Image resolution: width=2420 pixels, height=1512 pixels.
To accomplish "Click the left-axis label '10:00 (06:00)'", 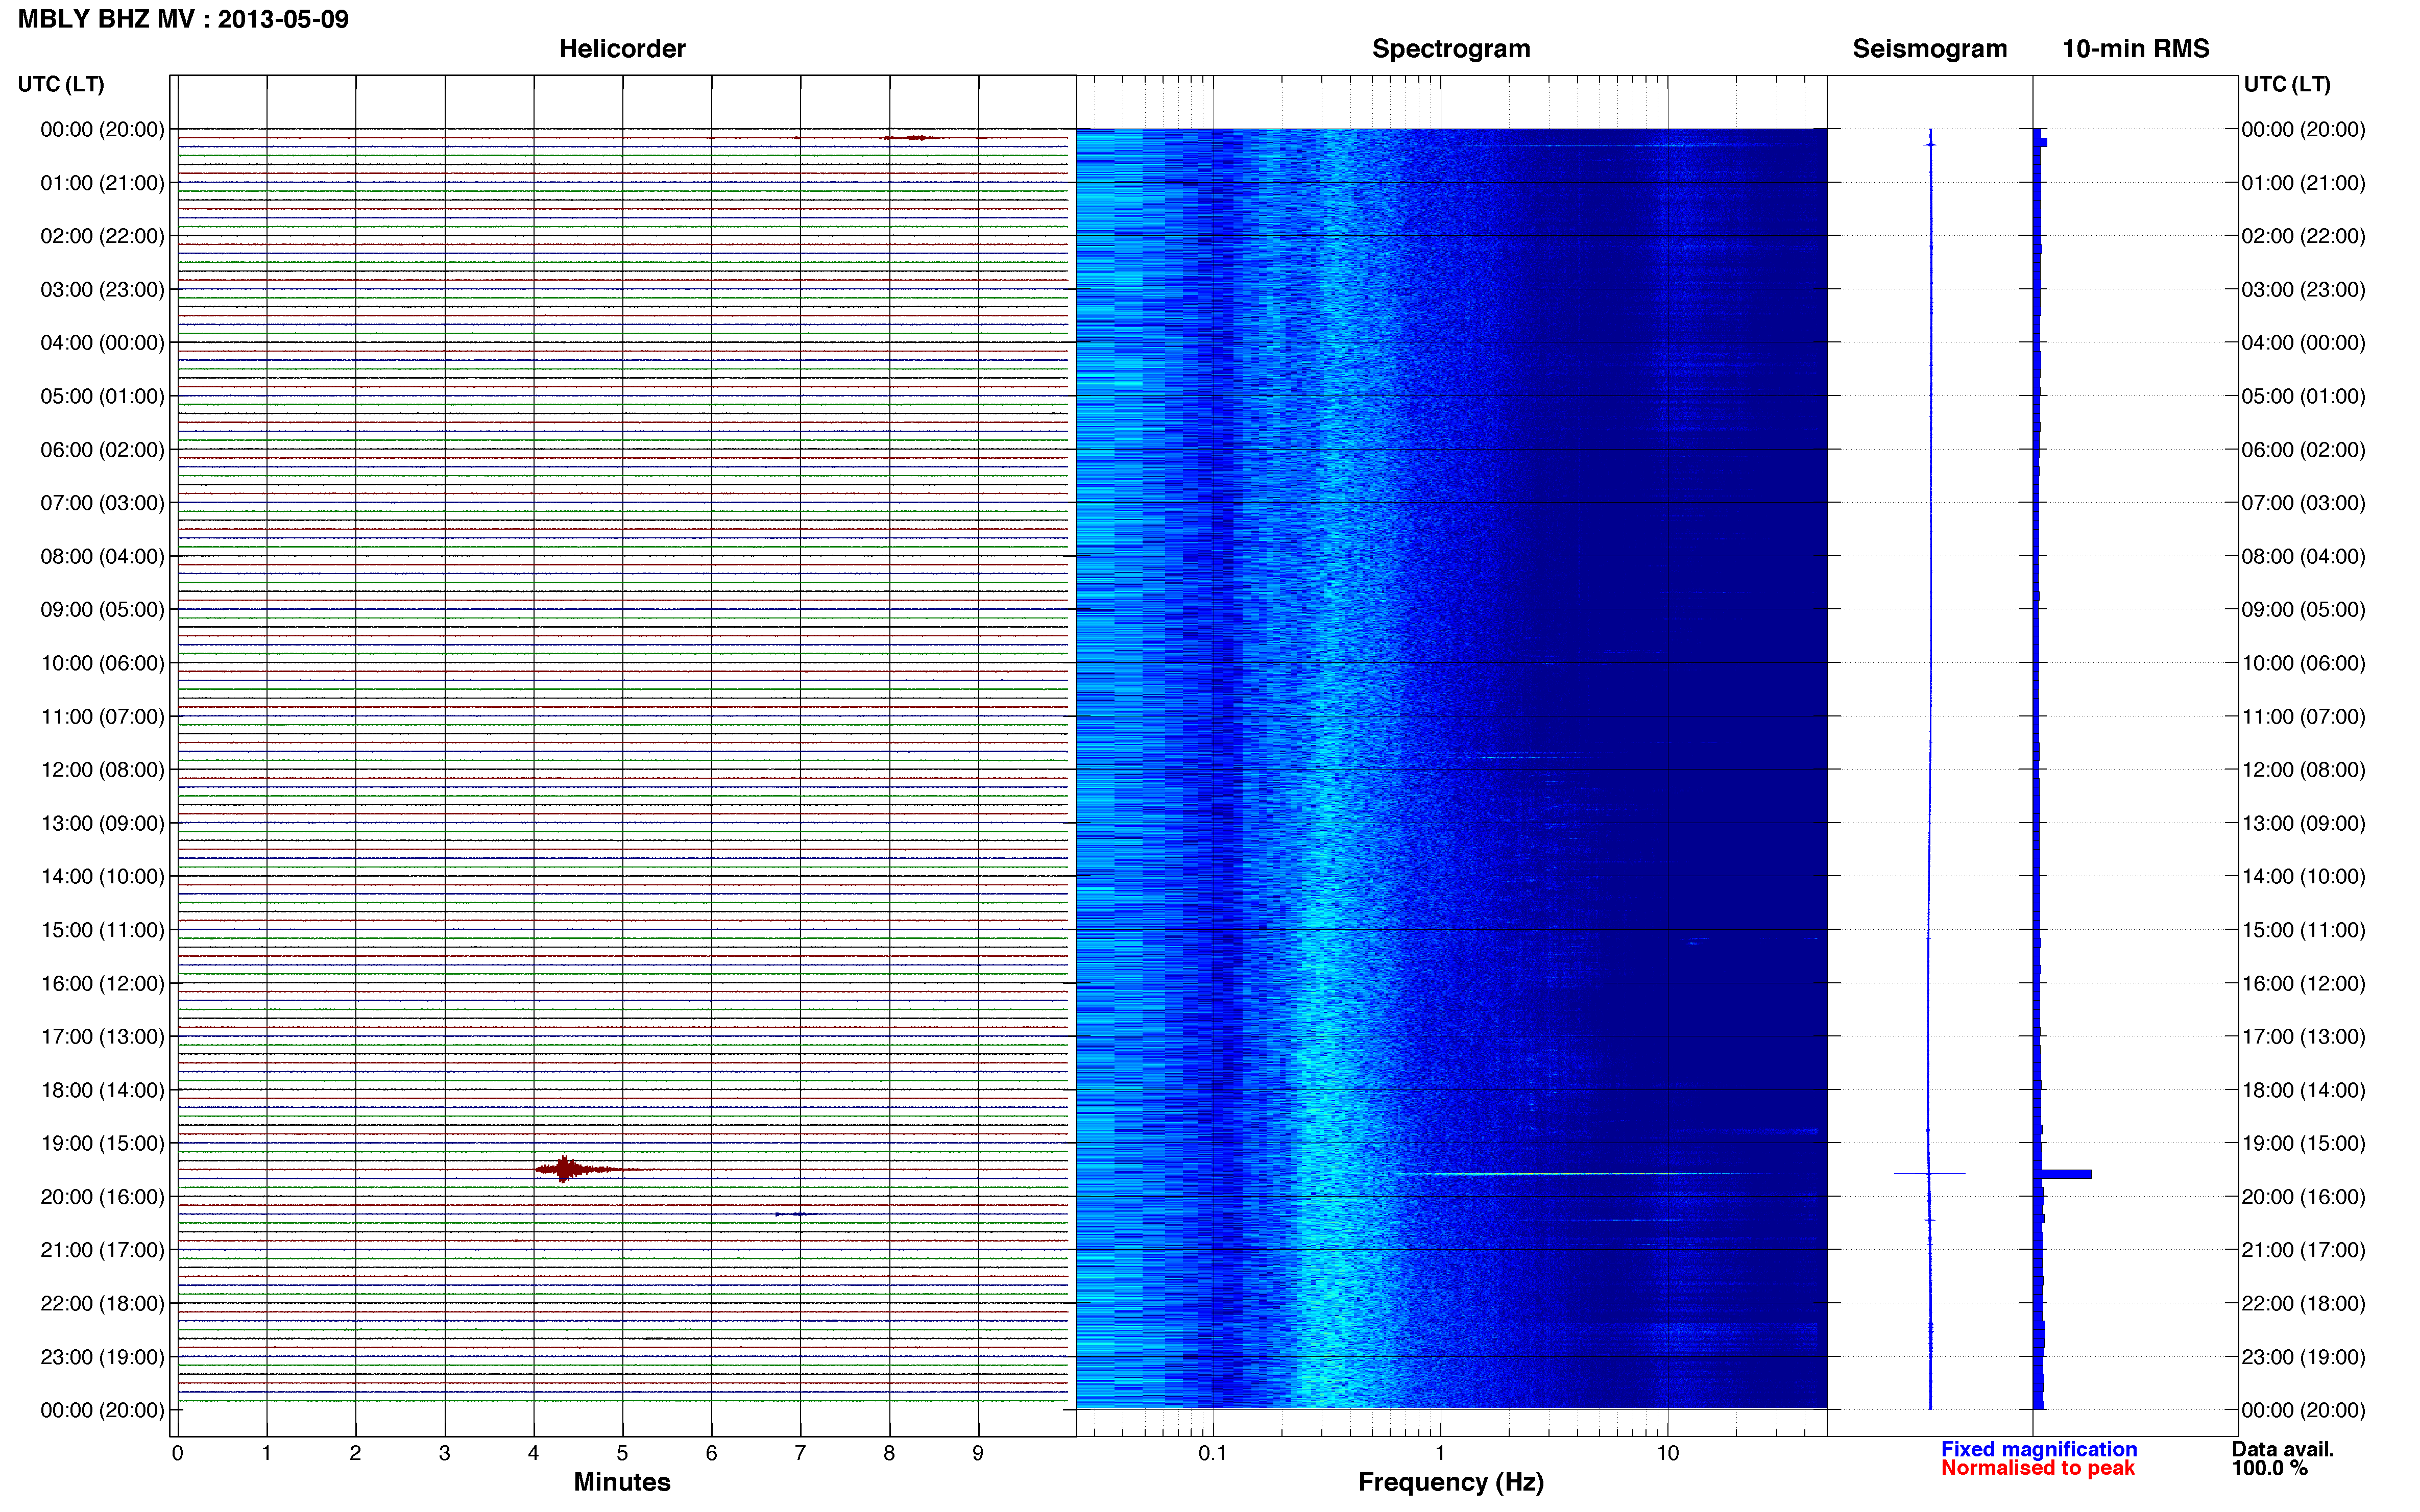I will [x=102, y=663].
